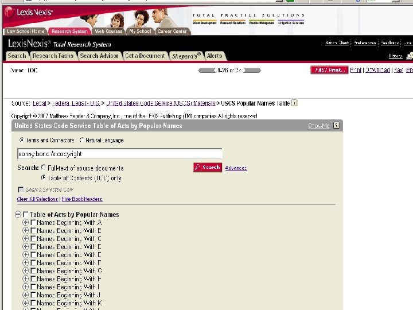Switch to the Search tab
Viewport: 413px width, 310px height.
click(x=17, y=56)
